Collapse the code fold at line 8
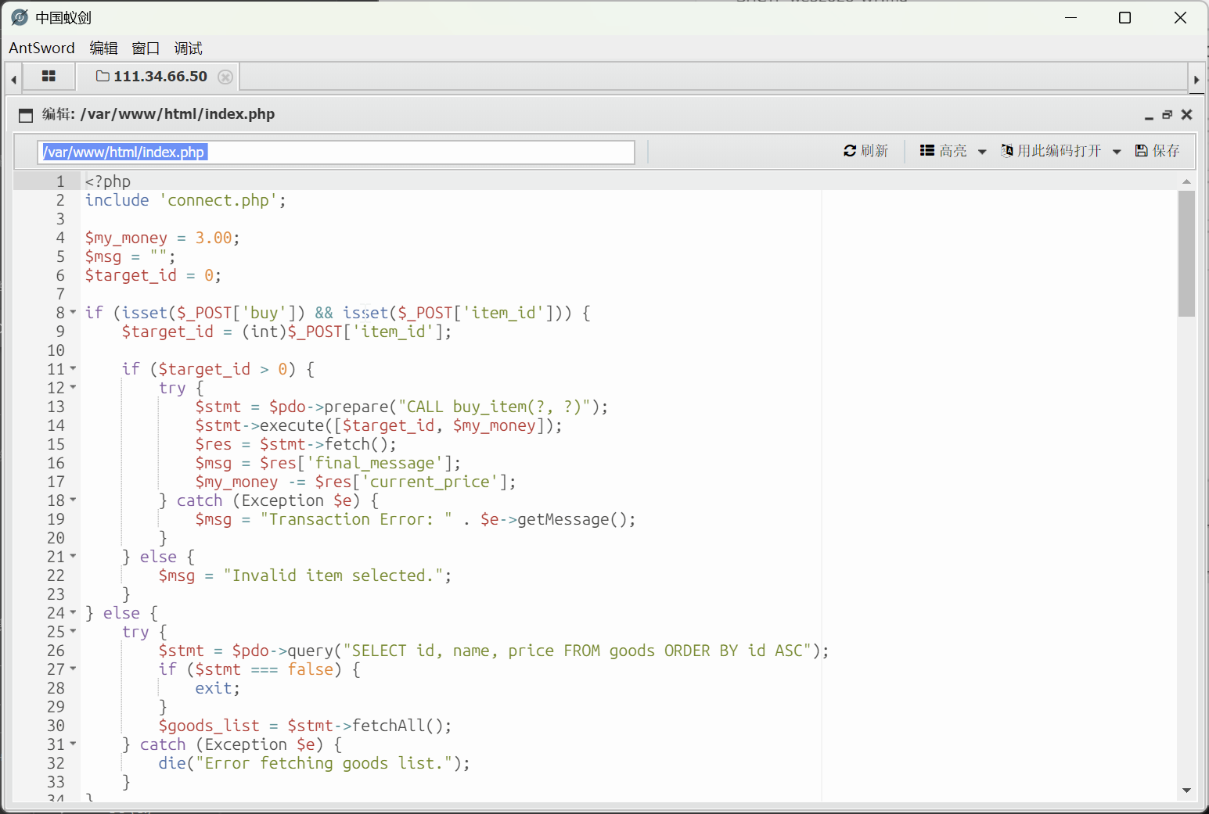The height and width of the screenshot is (814, 1209). tap(74, 312)
